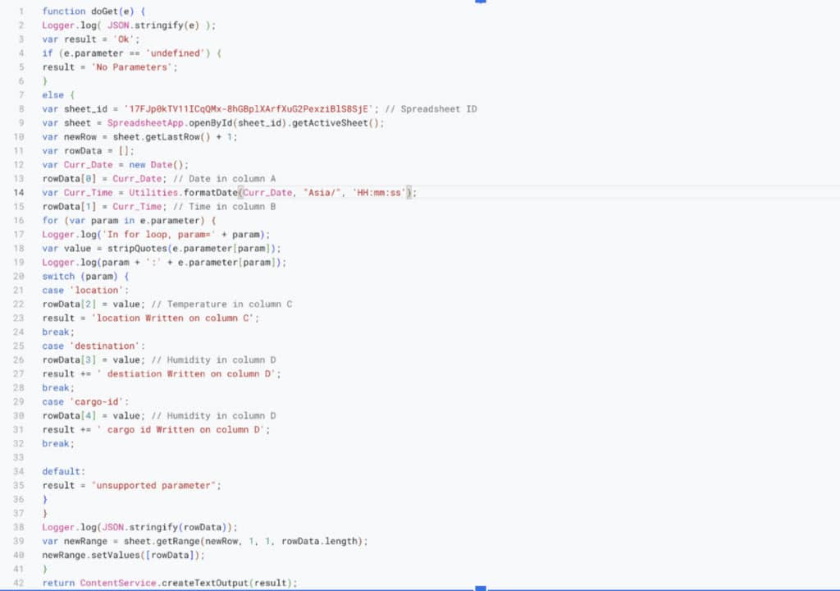The image size is (840, 591).
Task: Click the bottom blue selection handle
Action: pos(481,588)
